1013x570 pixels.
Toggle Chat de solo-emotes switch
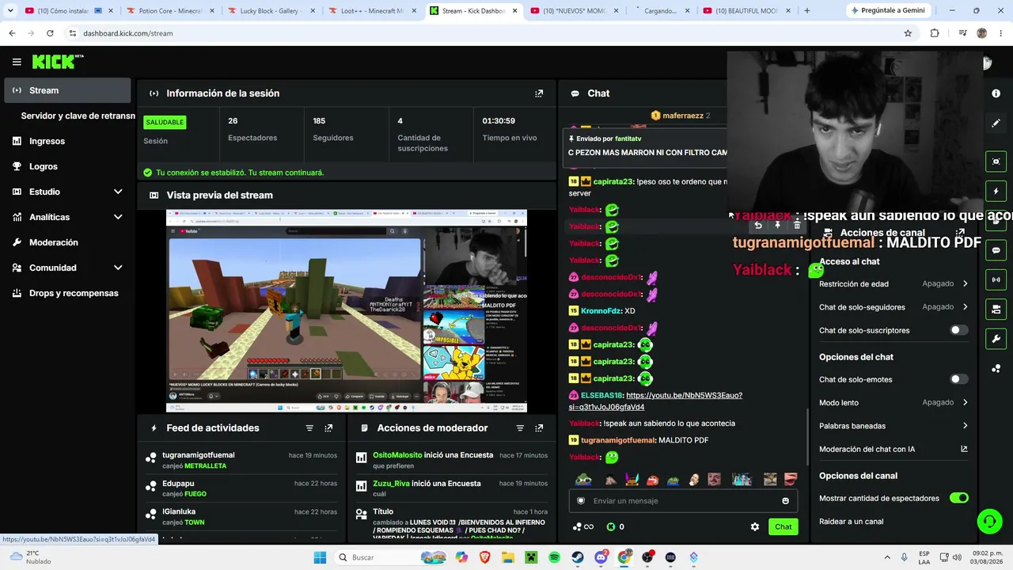958,379
